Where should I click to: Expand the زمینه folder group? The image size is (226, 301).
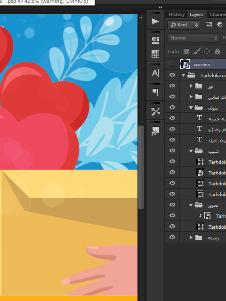(x=191, y=238)
